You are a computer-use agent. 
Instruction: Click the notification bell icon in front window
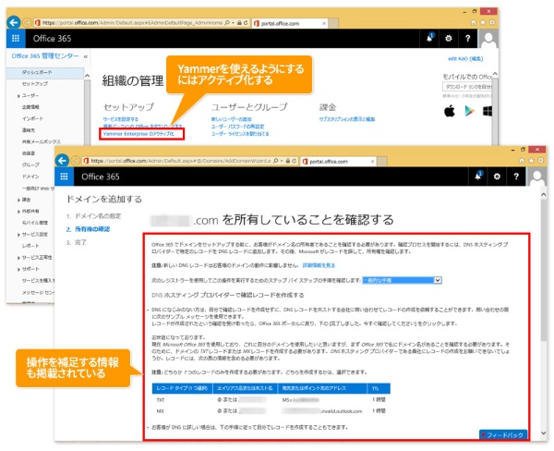click(479, 175)
